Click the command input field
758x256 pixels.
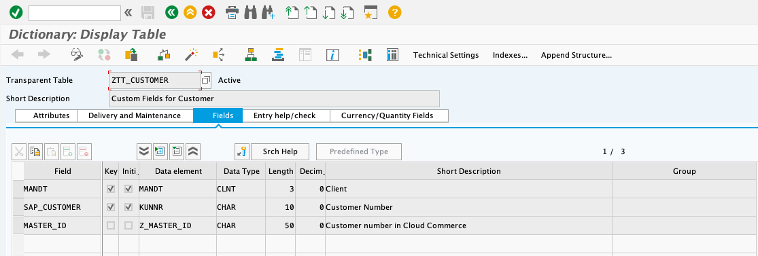click(x=75, y=13)
